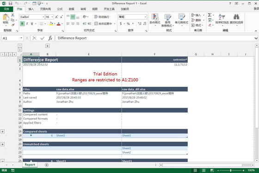Click the Insert Function fx icon
The height and width of the screenshot is (173, 259).
(50, 38)
